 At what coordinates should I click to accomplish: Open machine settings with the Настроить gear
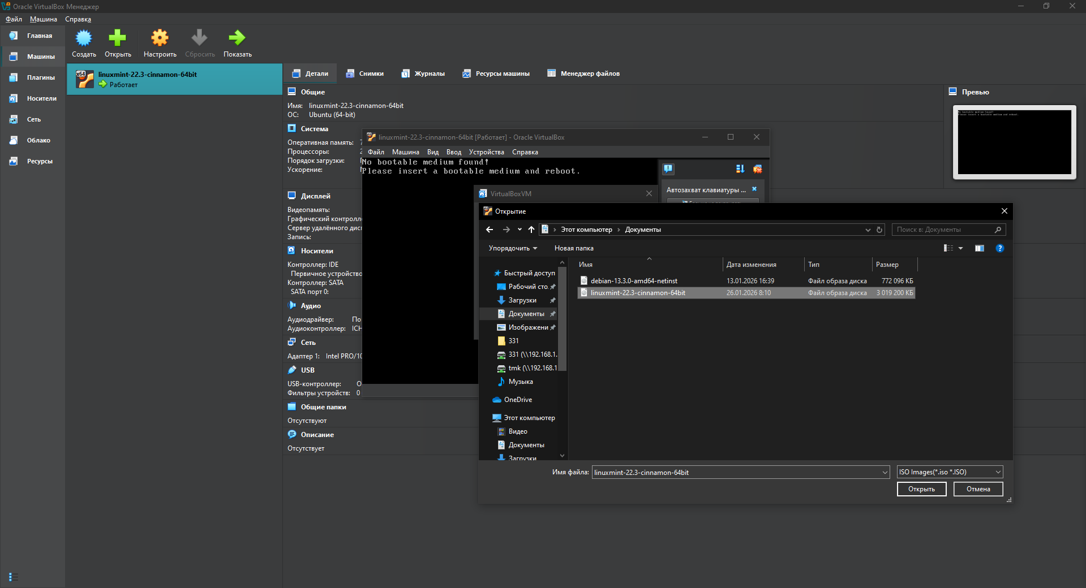click(160, 38)
